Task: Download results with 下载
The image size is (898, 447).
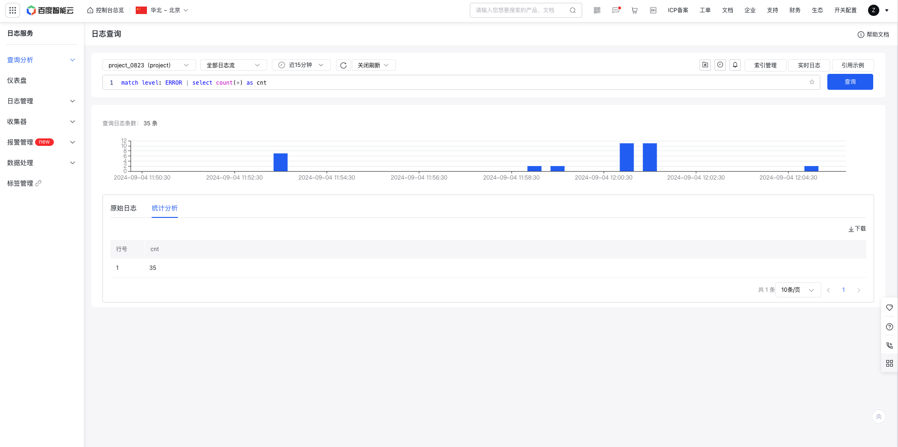Action: click(x=857, y=229)
